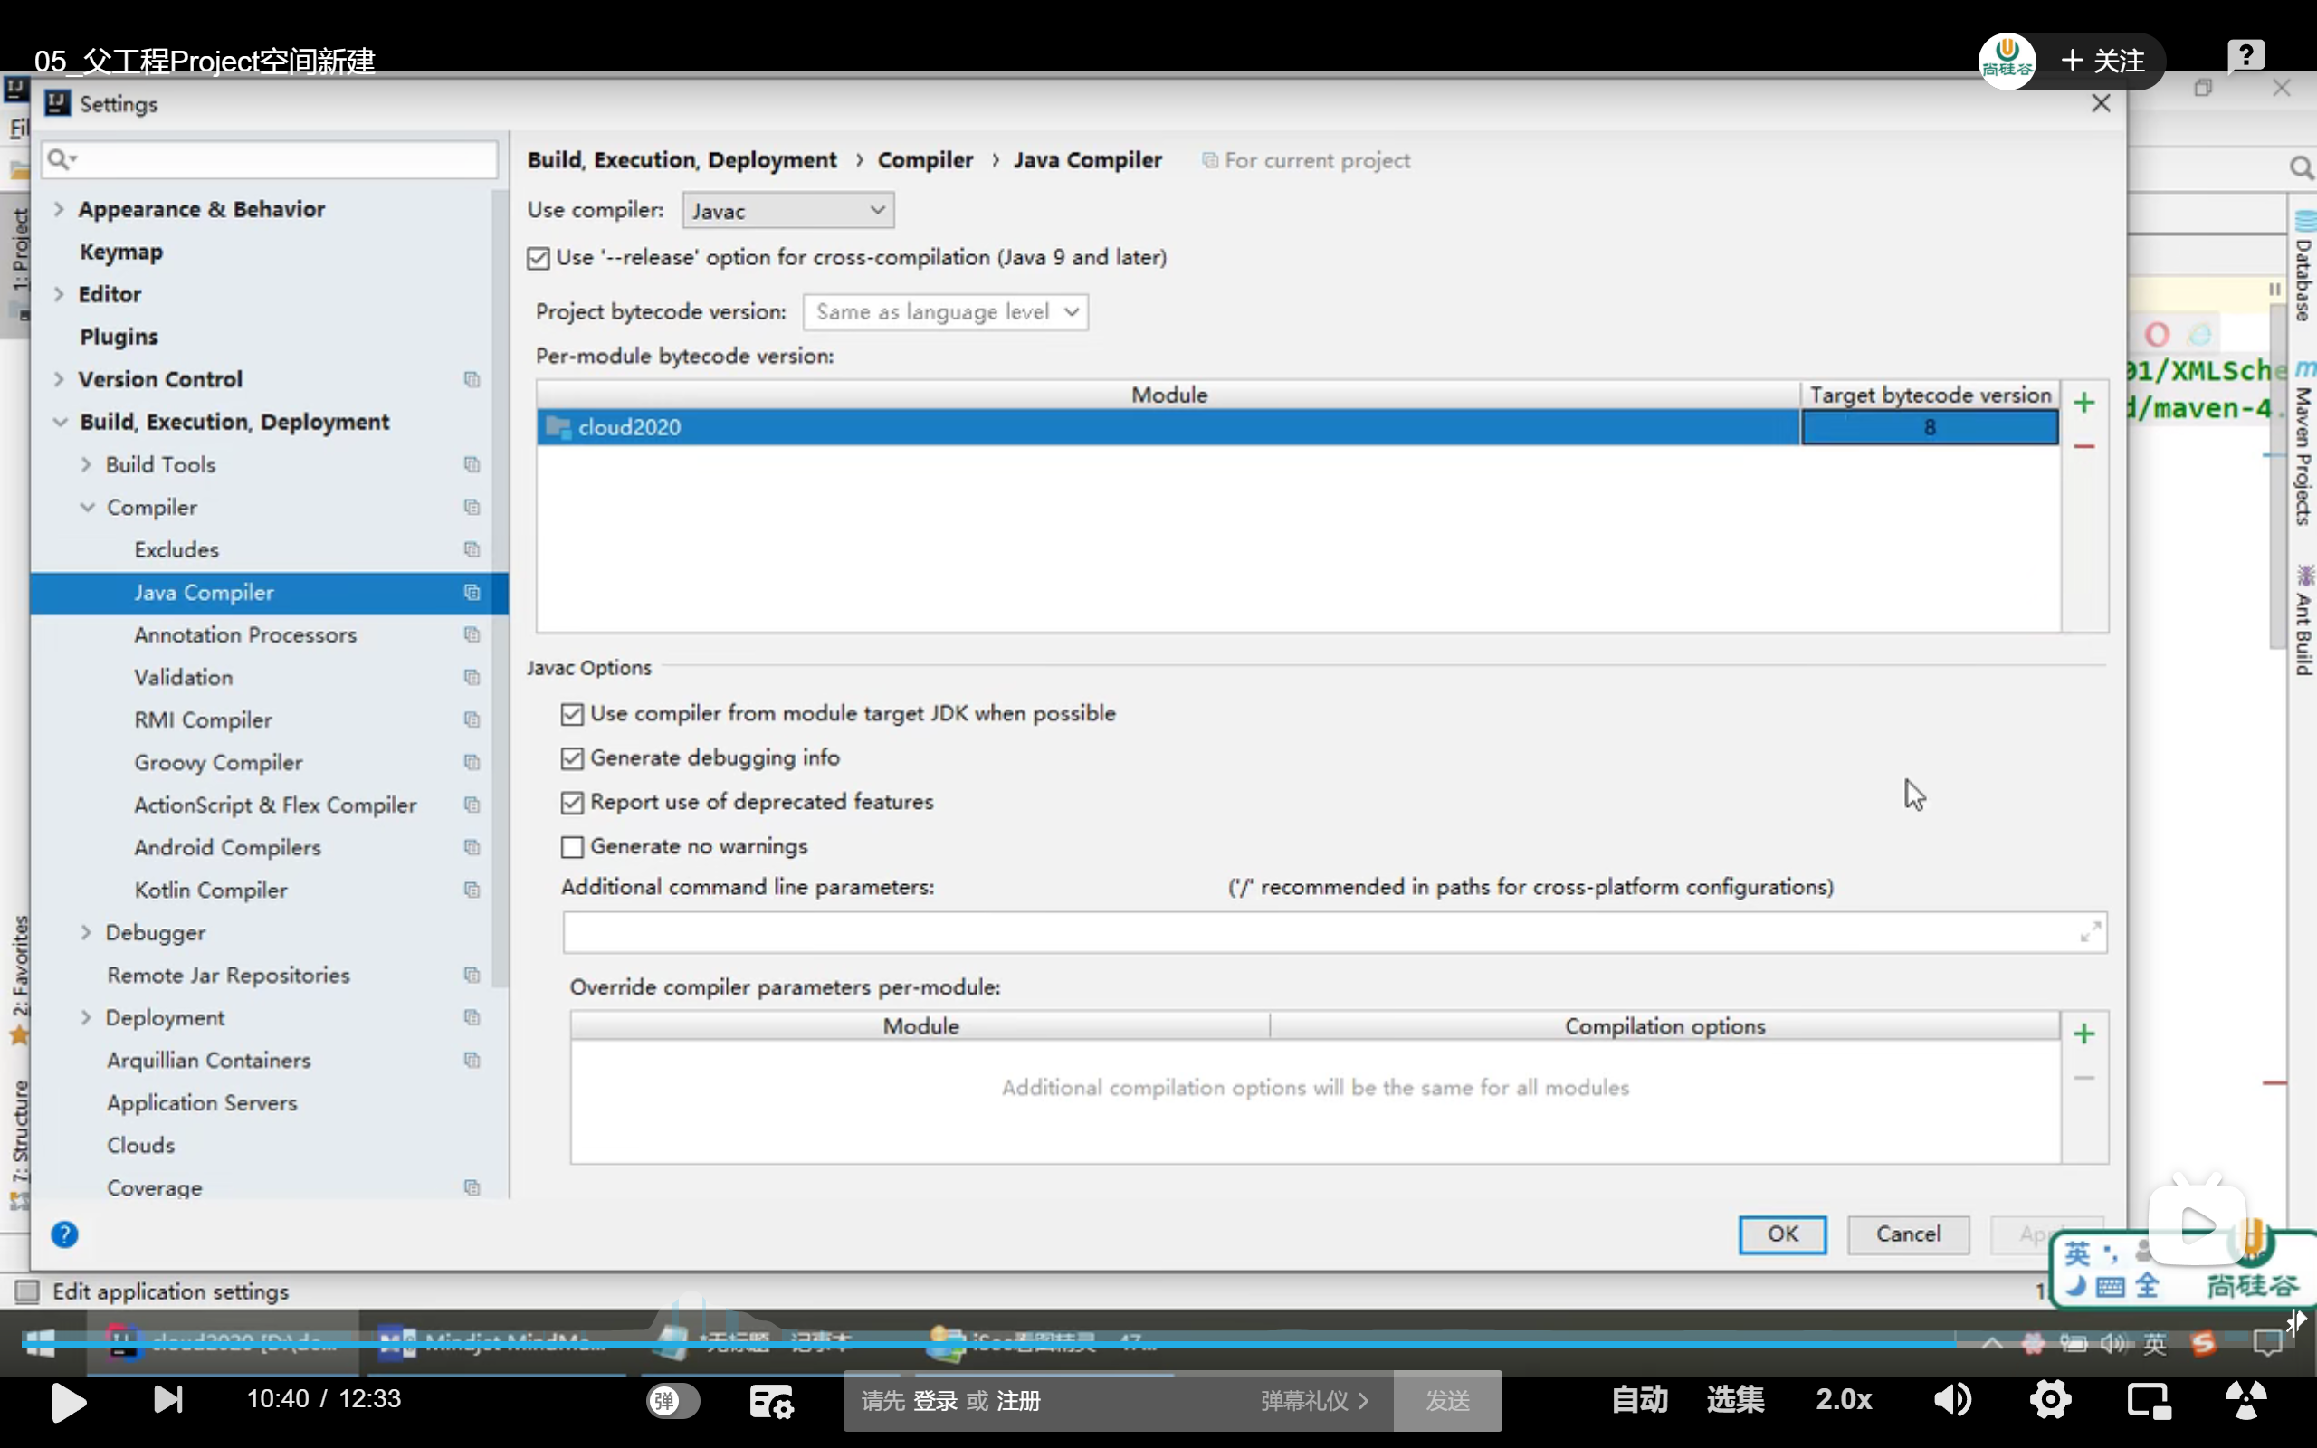Open the Use compiler Javac dropdown
The image size is (2317, 1448).
[x=787, y=211]
